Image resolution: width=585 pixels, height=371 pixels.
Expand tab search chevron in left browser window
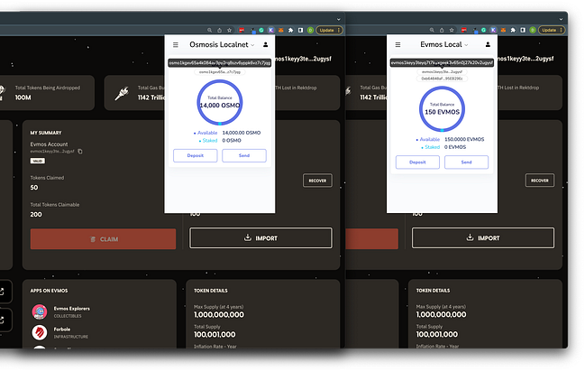point(338,19)
